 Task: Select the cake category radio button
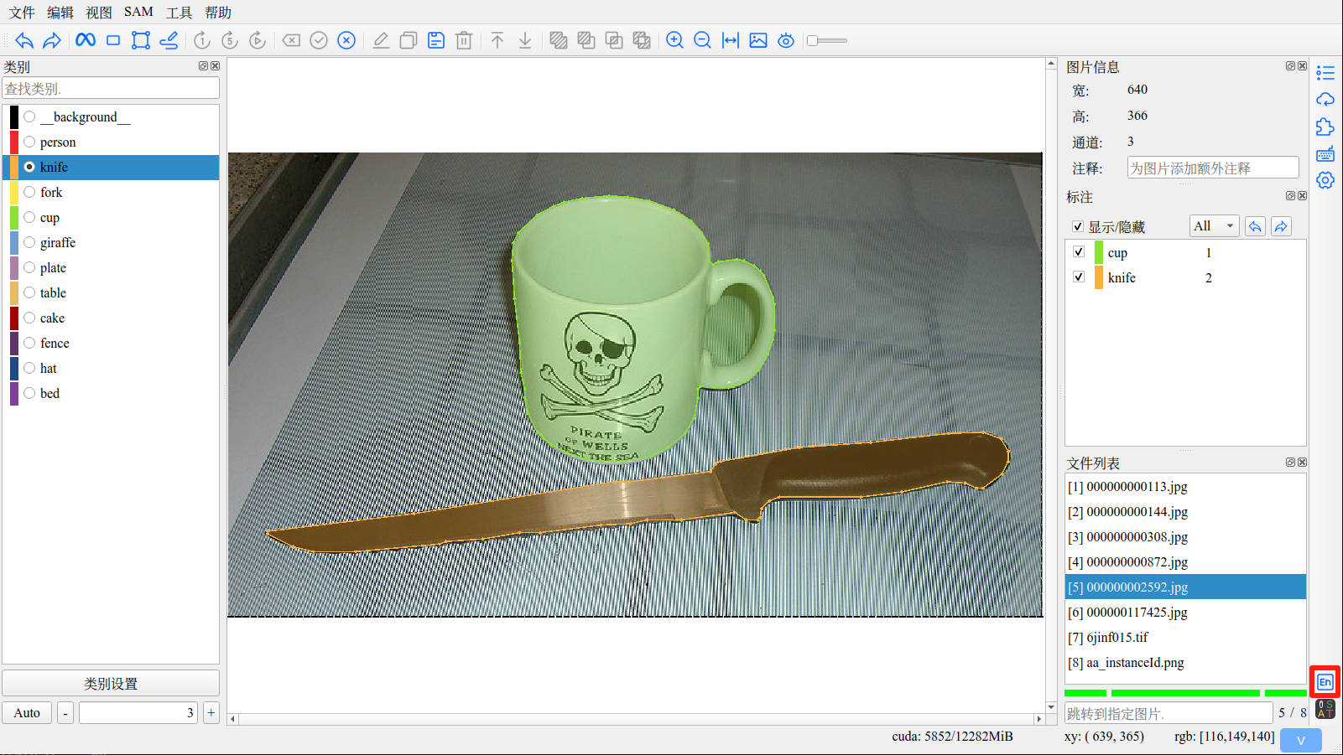pos(29,318)
